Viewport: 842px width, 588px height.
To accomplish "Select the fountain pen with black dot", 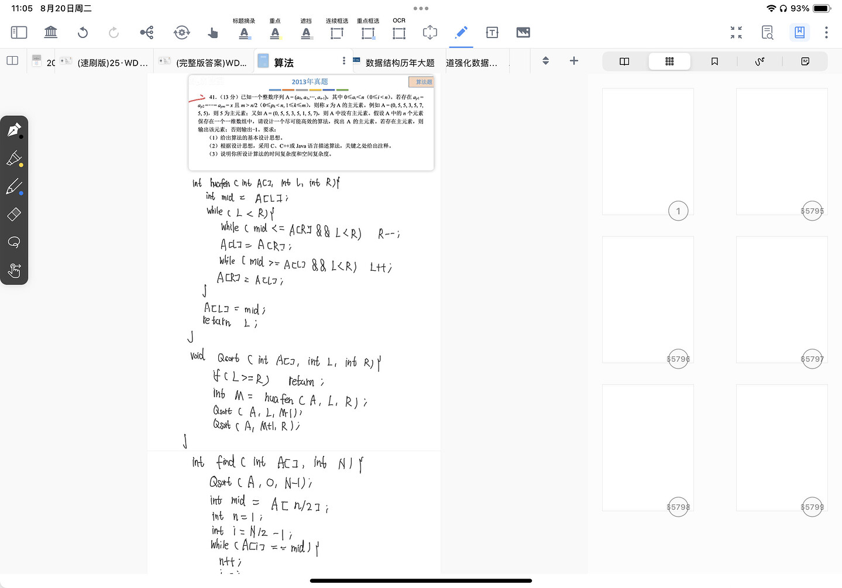I will tap(15, 130).
